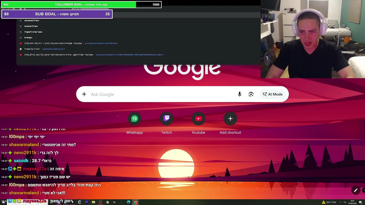Open Google Lens image search
This screenshot has width=365, height=205.
click(x=251, y=94)
